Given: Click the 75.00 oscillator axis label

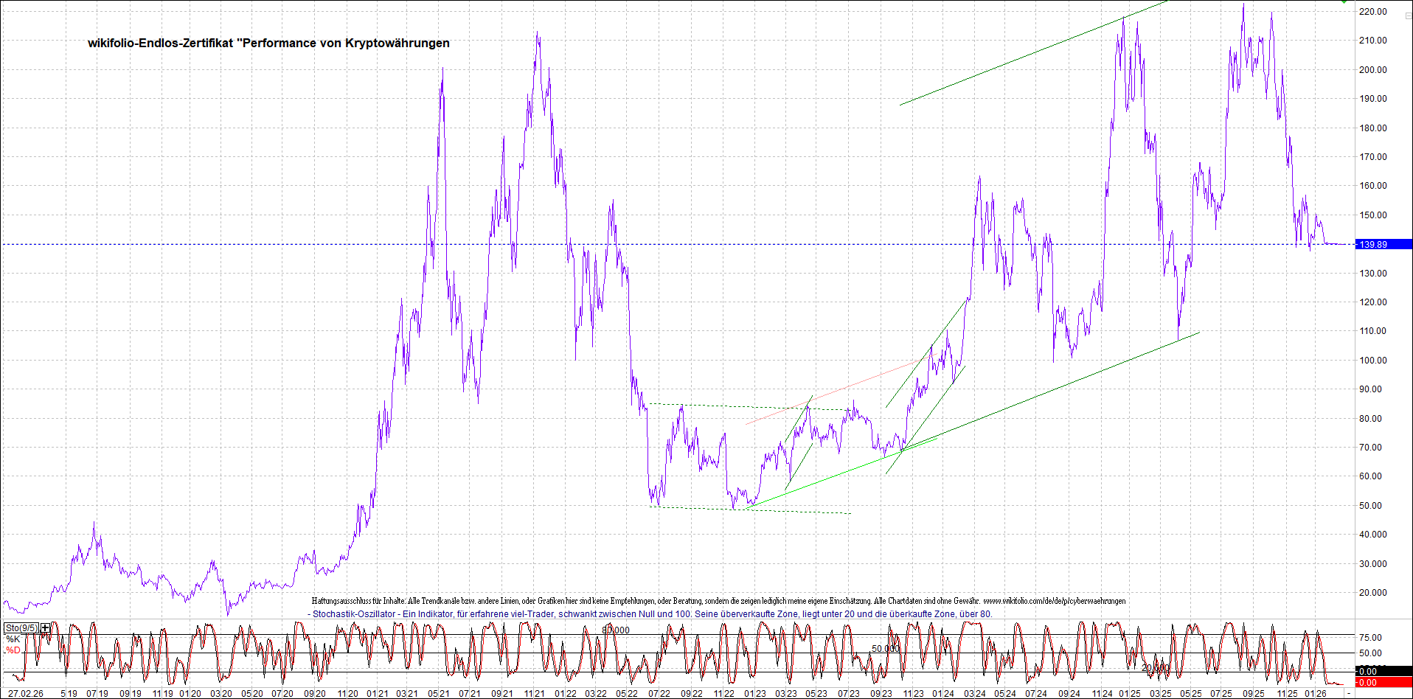Looking at the screenshot, I should (x=1370, y=638).
